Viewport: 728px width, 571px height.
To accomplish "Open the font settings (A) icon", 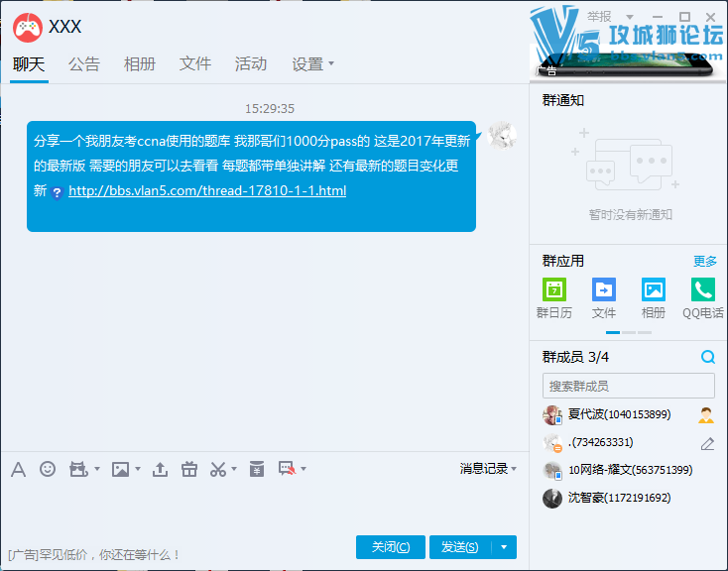I will coord(18,469).
